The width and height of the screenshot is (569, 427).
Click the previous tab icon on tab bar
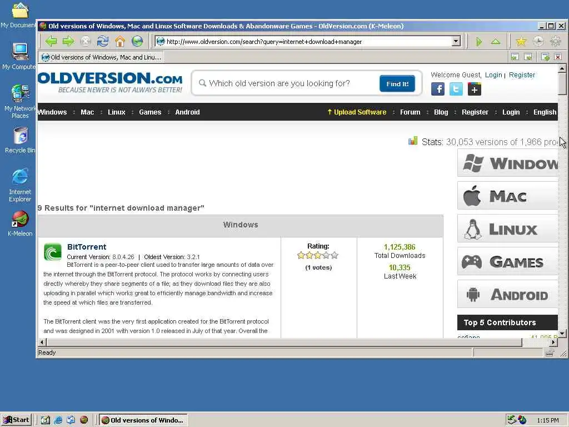515,57
